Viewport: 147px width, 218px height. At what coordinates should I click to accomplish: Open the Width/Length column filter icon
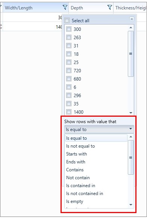click(x=65, y=7)
